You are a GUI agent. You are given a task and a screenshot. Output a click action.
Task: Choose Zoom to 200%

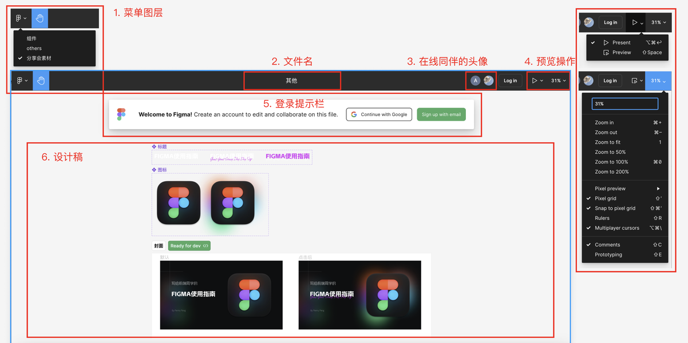point(625,171)
